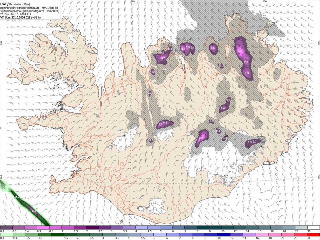This screenshot has width=320, height=240.
Task: Click the lavender swatch above upper-row 4 label
Action: (141, 228)
